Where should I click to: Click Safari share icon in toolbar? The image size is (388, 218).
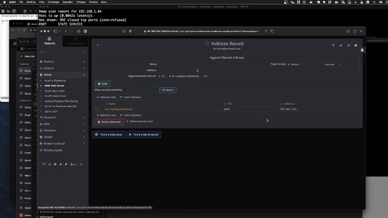(x=355, y=31)
